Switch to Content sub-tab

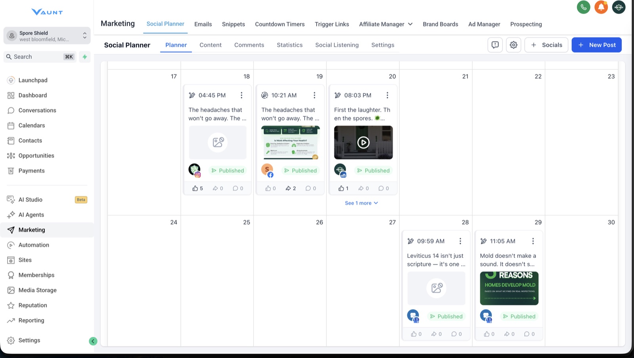(x=210, y=45)
